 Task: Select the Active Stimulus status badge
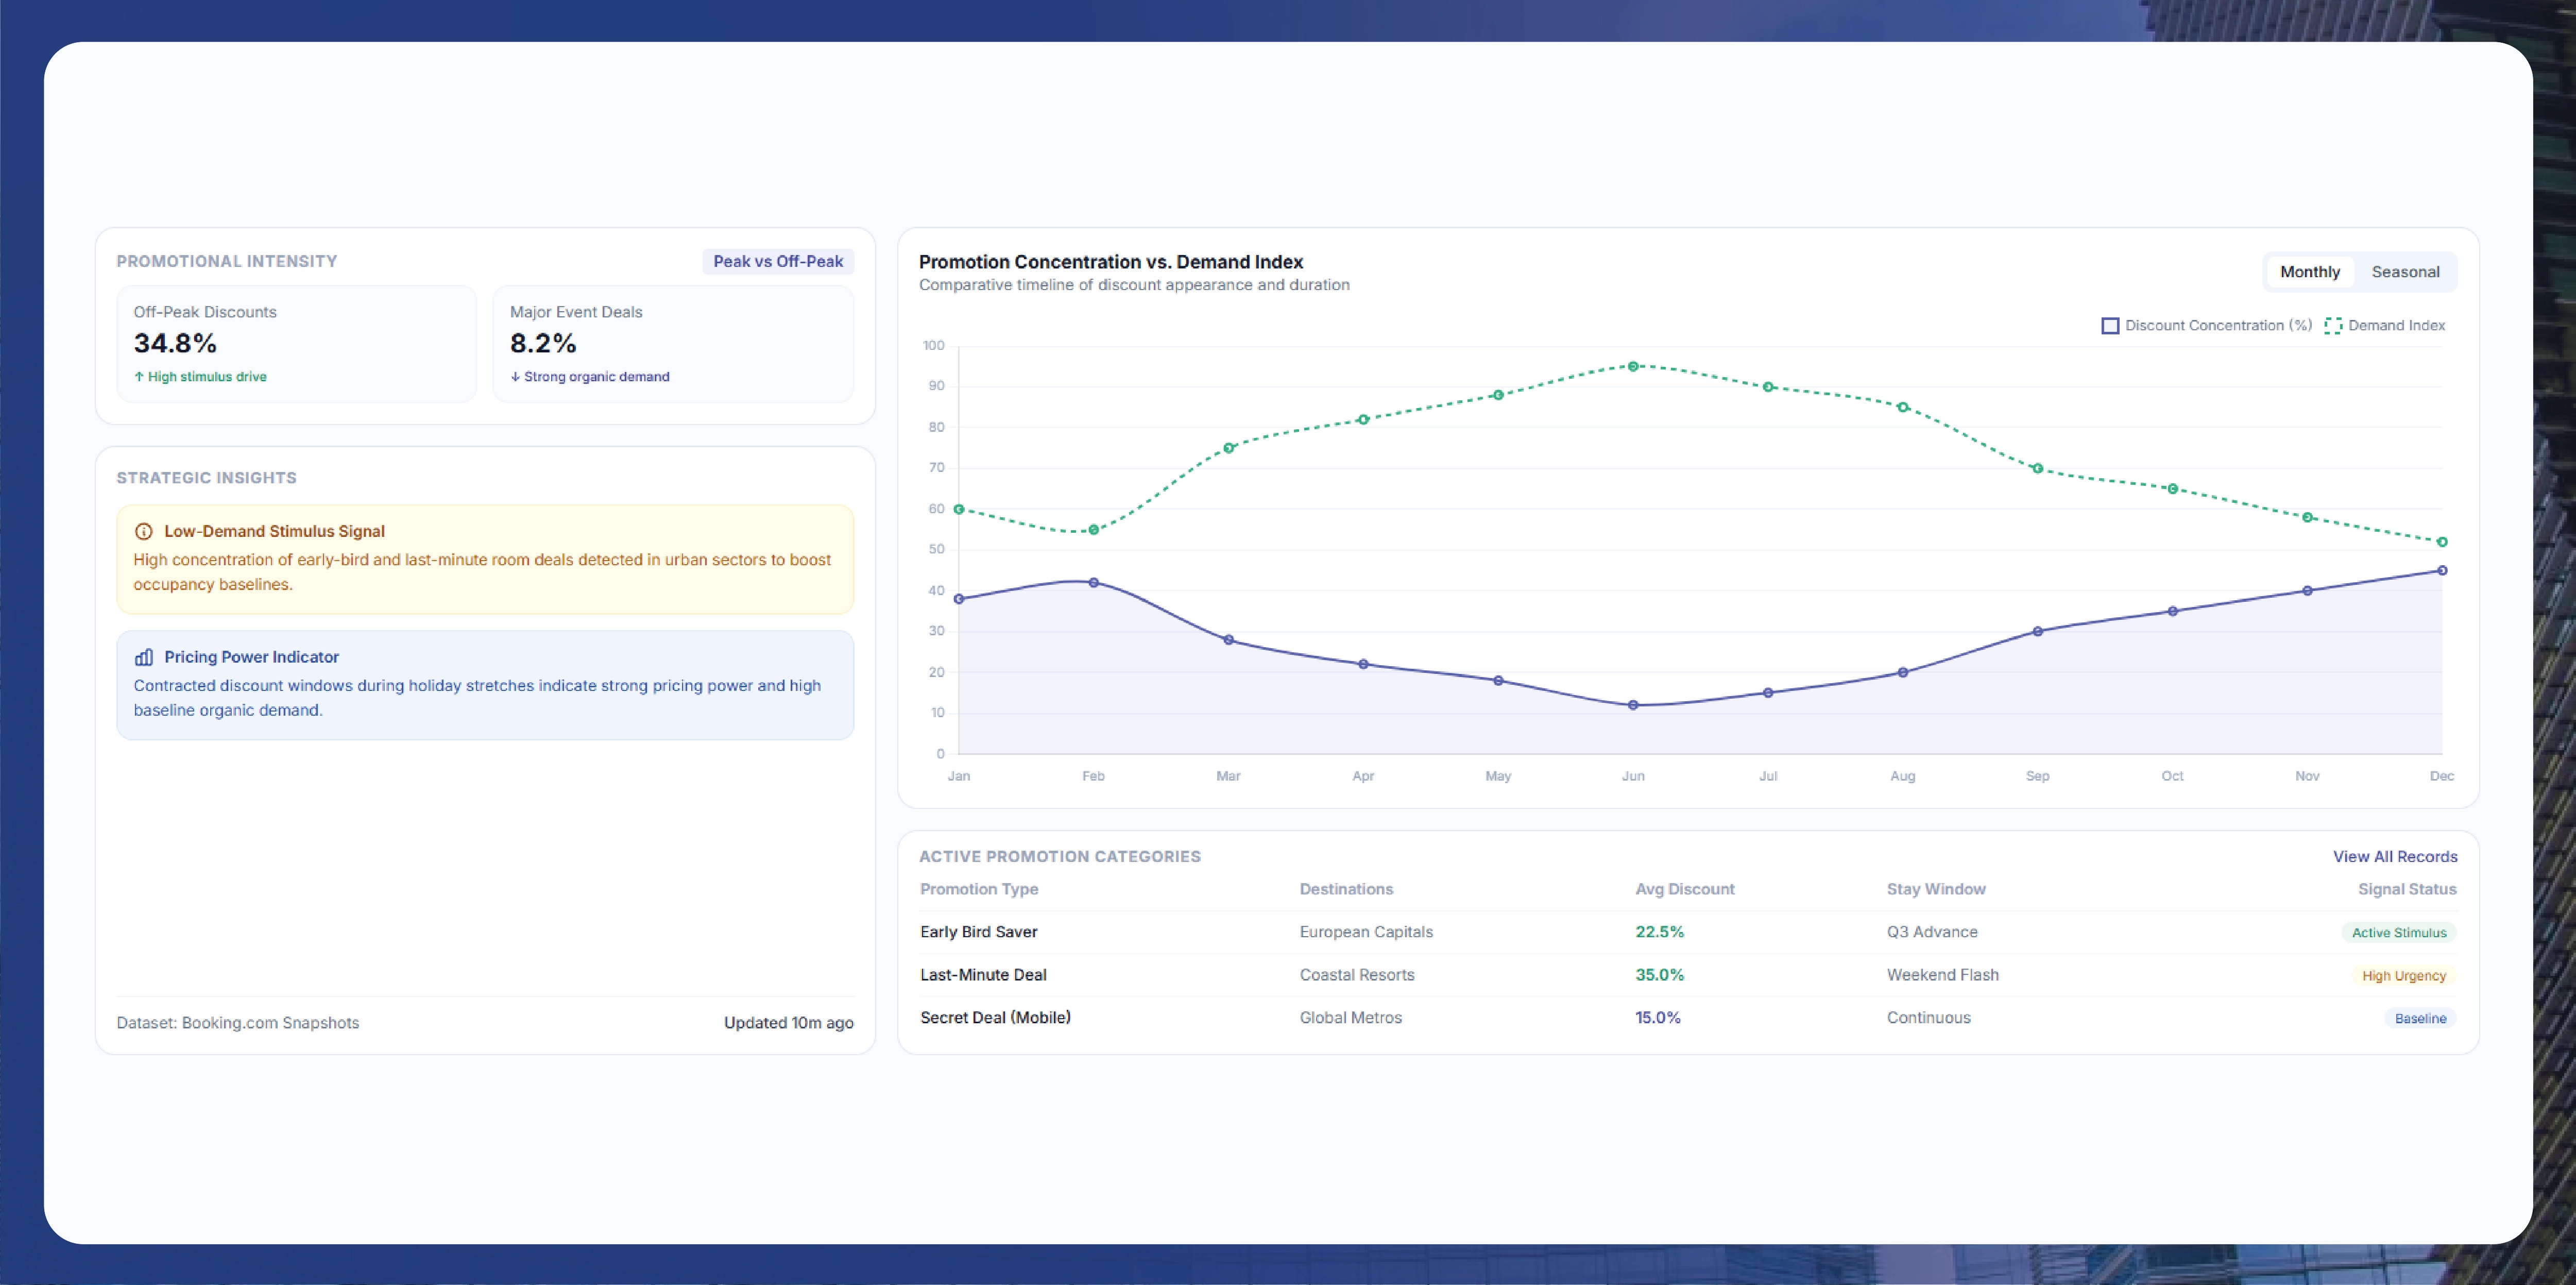tap(2399, 933)
